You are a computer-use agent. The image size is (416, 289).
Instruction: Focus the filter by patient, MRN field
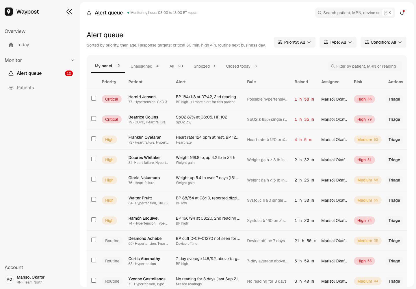click(365, 66)
